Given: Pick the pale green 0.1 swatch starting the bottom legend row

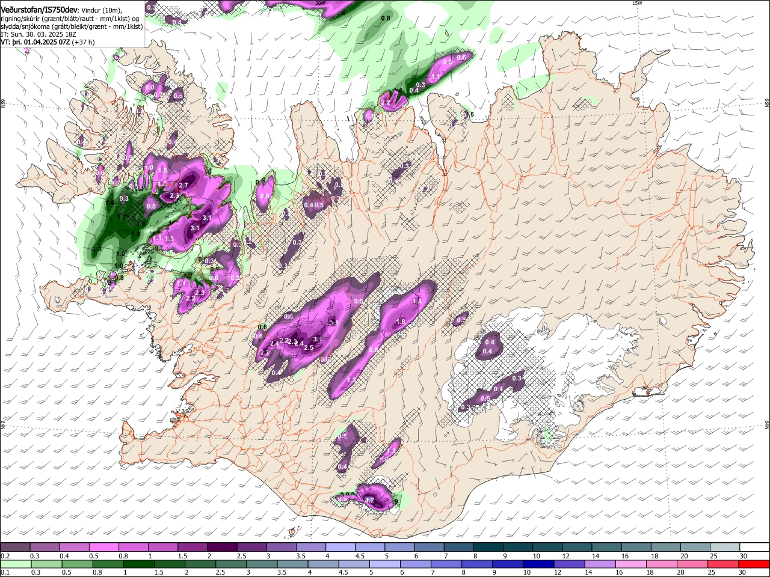Looking at the screenshot, I should pos(15,564).
